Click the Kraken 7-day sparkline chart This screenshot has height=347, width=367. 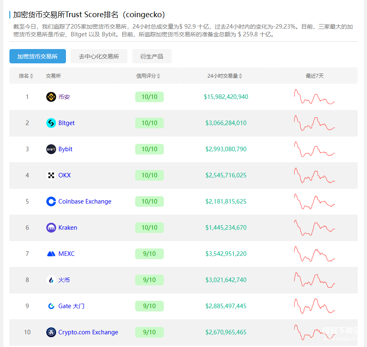click(314, 227)
